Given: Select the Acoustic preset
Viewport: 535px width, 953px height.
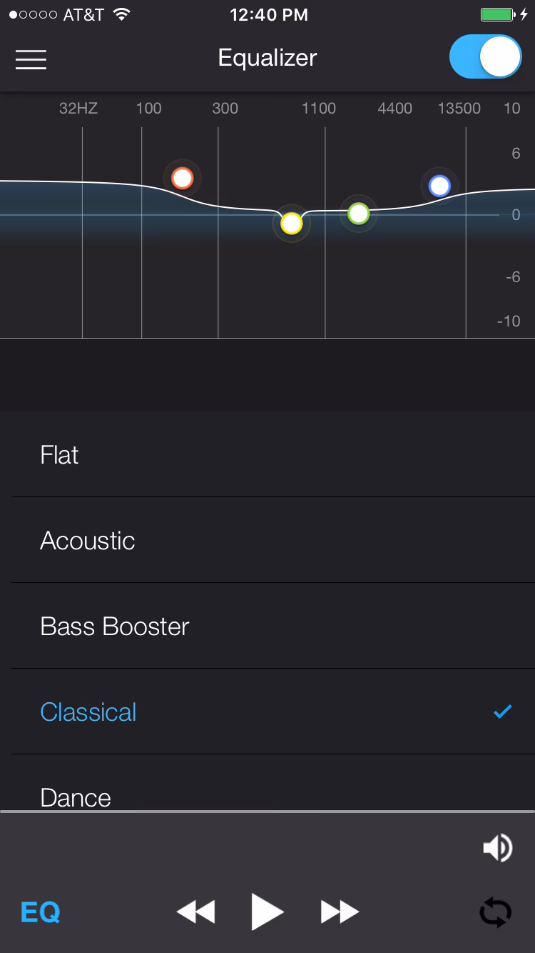Looking at the screenshot, I should 88,541.
